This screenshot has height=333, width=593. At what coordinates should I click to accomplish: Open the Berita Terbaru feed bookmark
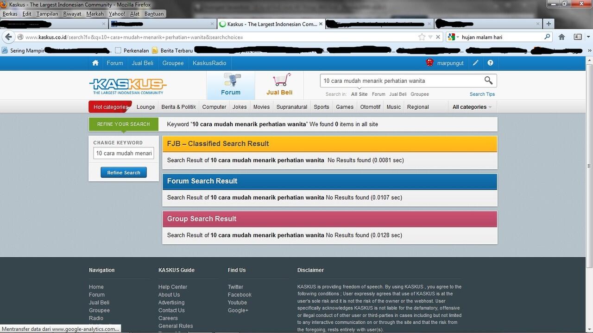(172, 50)
